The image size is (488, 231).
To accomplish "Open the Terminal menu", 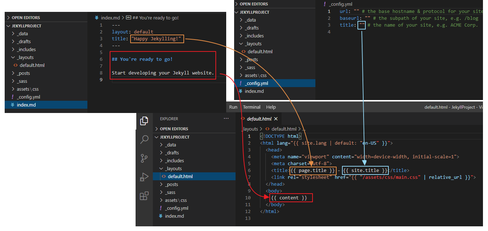I will coord(252,107).
